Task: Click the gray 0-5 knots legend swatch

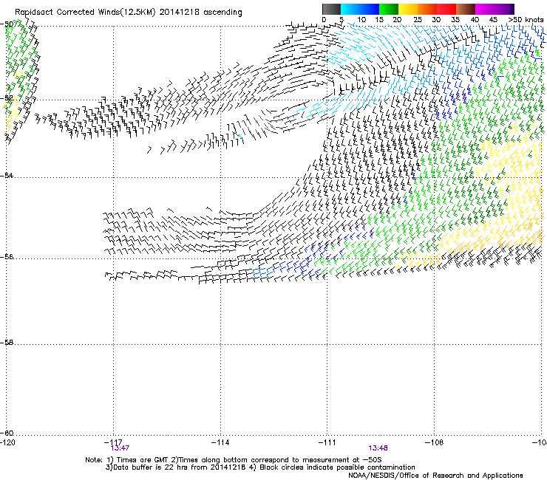Action: coord(331,9)
